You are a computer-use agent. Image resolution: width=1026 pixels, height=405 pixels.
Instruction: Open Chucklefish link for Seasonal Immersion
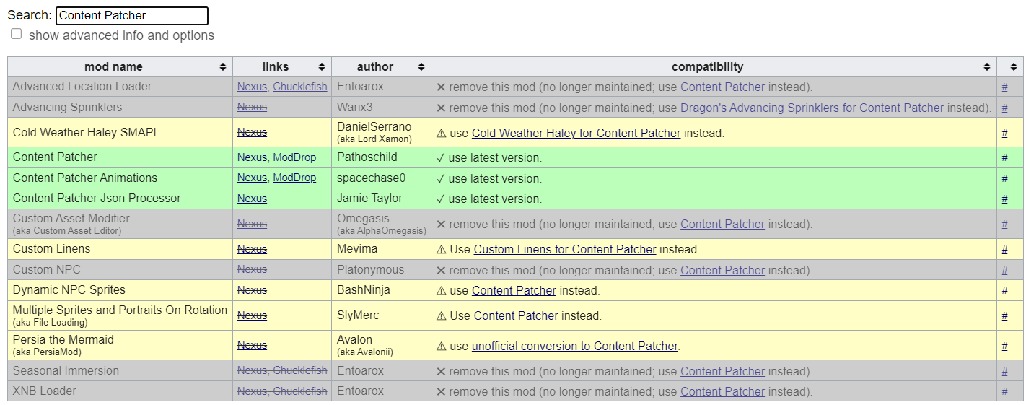(300, 371)
